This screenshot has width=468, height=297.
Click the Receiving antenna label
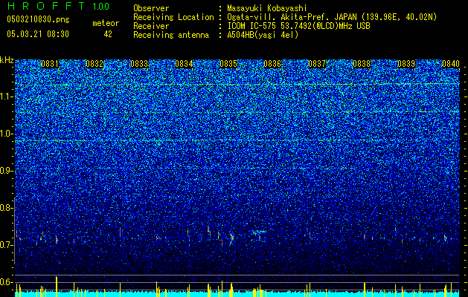point(171,35)
